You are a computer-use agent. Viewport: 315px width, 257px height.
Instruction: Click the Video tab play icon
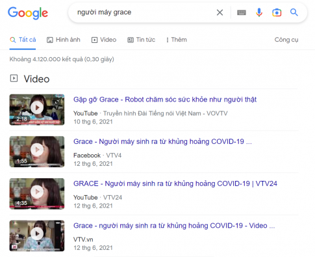click(x=94, y=40)
